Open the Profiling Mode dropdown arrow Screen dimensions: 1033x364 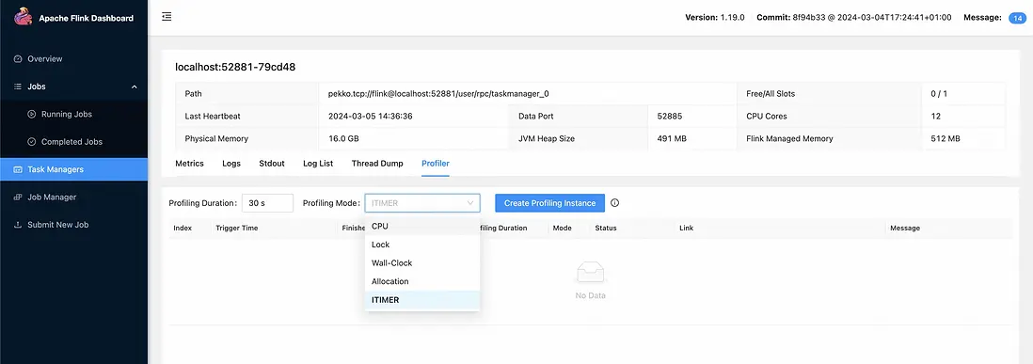(x=470, y=203)
